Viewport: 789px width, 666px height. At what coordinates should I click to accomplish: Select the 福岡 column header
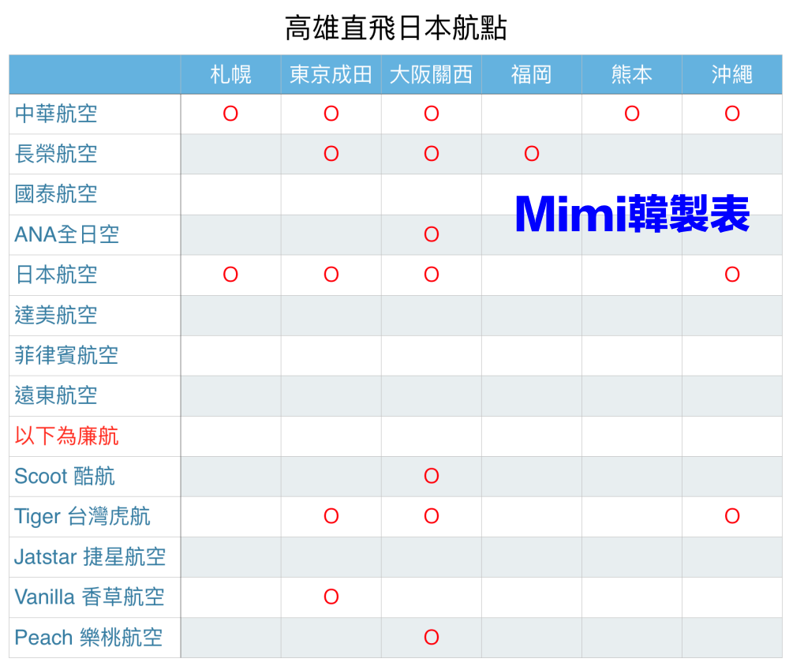(531, 74)
